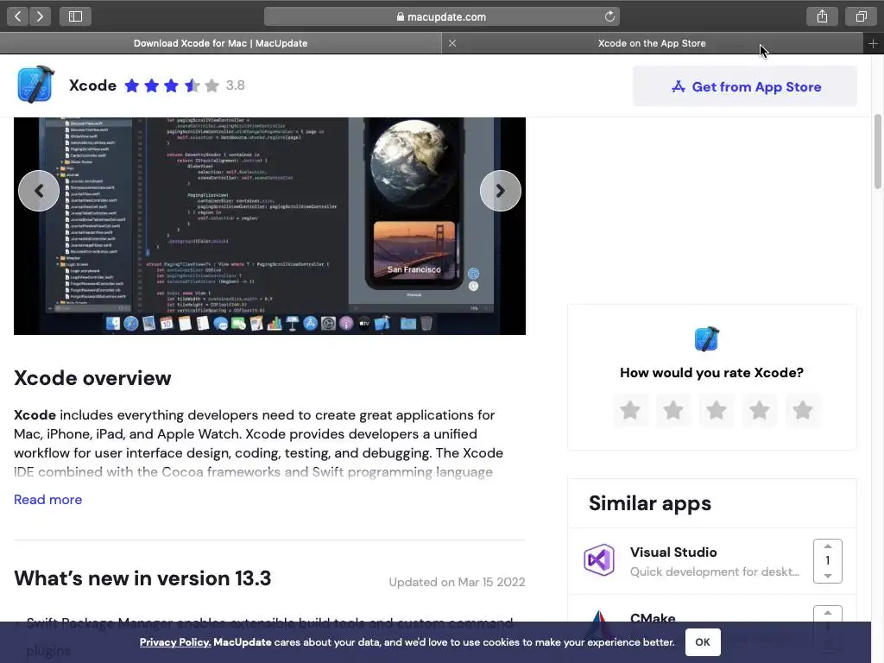Go back with Safari's back arrow
The width and height of the screenshot is (884, 663).
click(18, 16)
